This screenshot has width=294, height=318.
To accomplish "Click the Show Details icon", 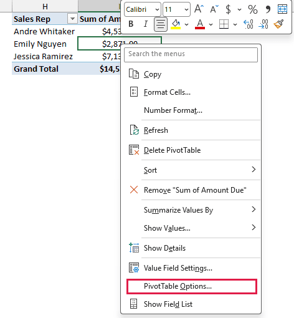I will click(134, 248).
